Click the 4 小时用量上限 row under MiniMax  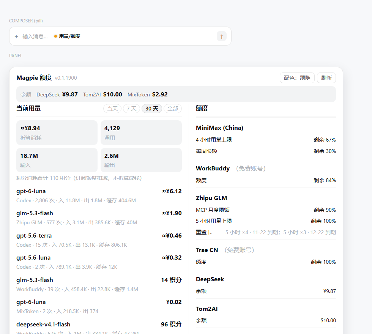click(266, 140)
